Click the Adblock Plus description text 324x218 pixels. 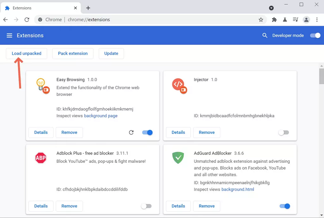pyautogui.click(x=101, y=161)
